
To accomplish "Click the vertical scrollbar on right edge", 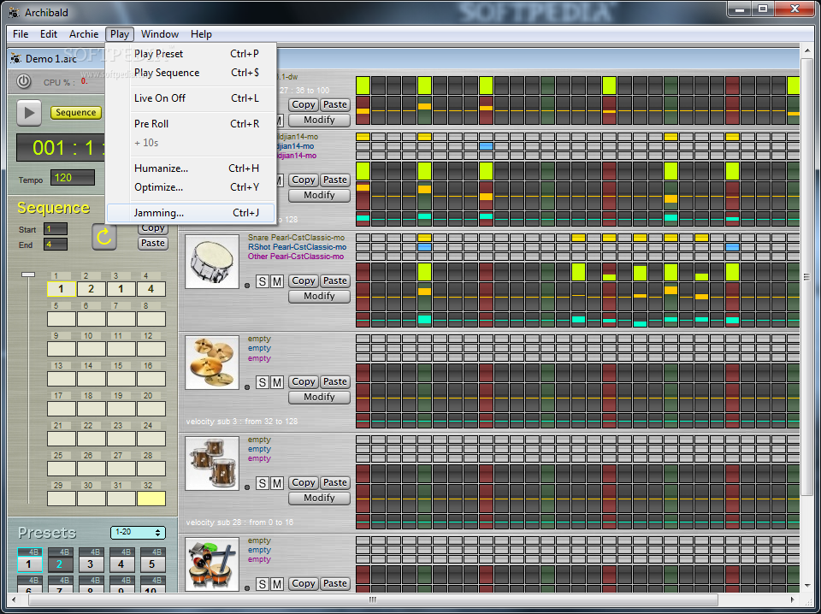I will [806, 277].
